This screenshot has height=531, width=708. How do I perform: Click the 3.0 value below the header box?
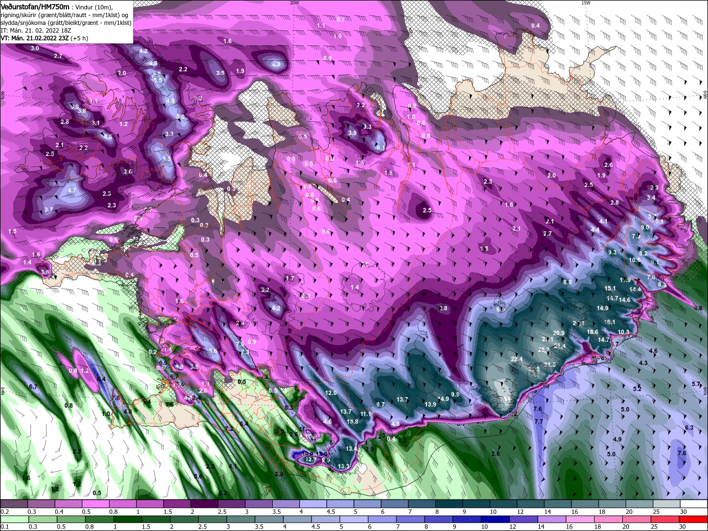(x=35, y=48)
